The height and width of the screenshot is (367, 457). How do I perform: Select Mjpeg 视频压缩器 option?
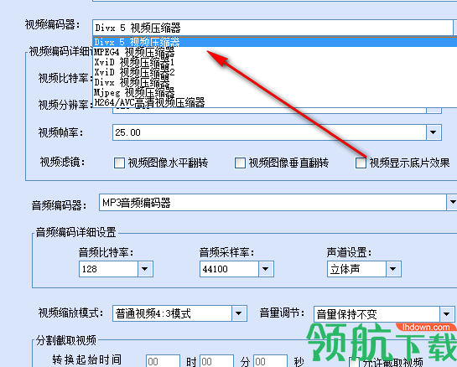click(x=275, y=92)
